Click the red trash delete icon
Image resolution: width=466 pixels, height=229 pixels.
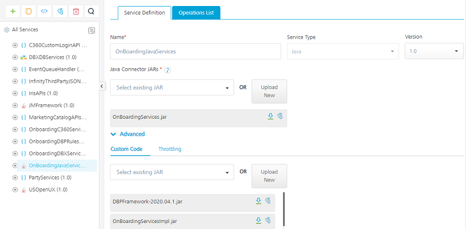[x=75, y=12]
